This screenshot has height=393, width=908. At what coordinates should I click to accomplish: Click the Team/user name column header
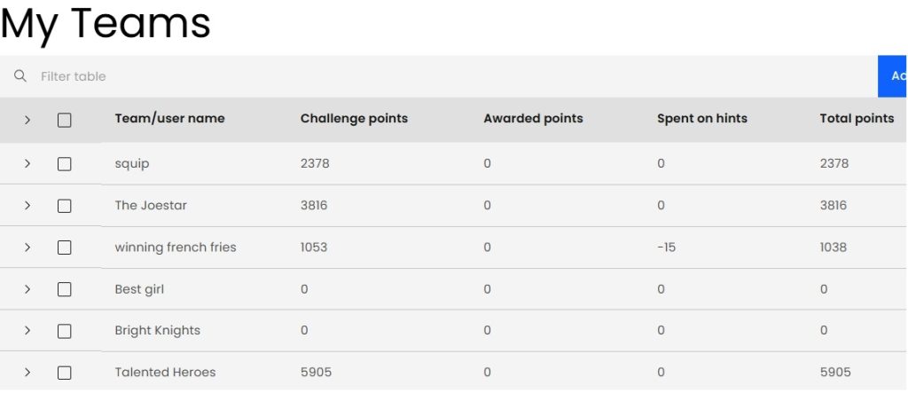point(169,119)
